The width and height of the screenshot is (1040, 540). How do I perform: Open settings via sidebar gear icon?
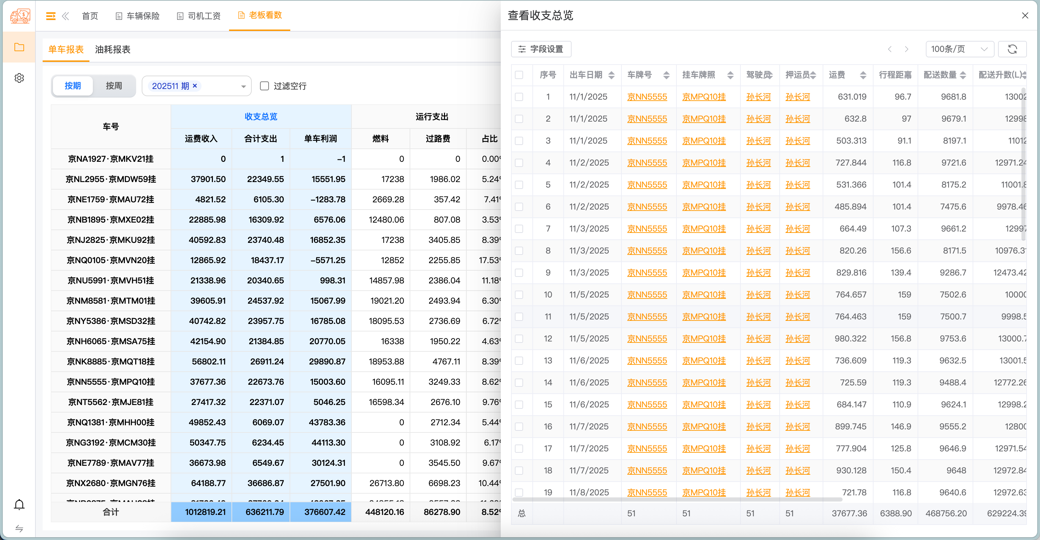19,78
